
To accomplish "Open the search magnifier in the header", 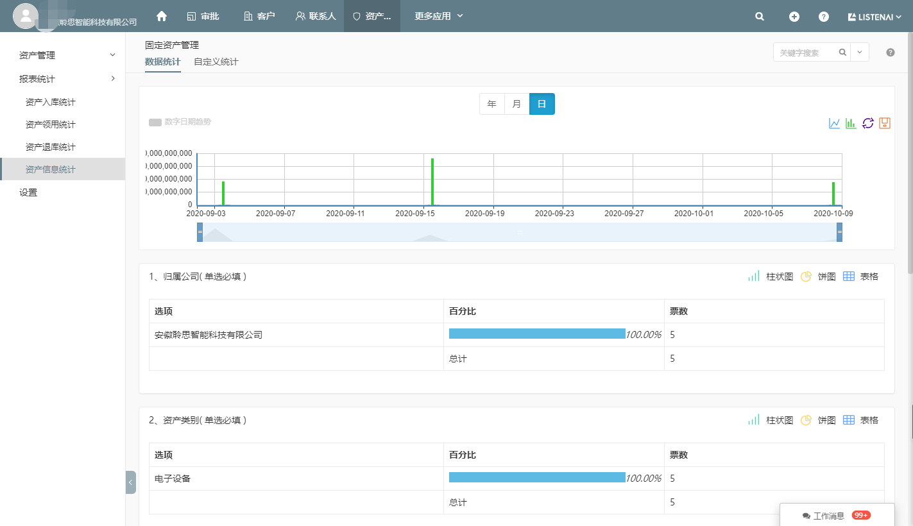I will pyautogui.click(x=760, y=17).
